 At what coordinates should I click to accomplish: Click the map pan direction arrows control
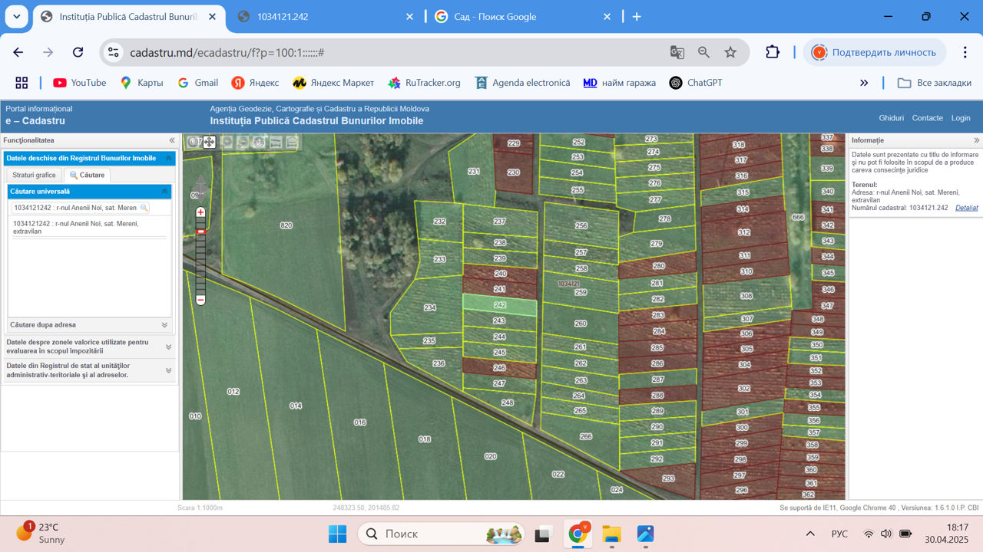click(200, 190)
